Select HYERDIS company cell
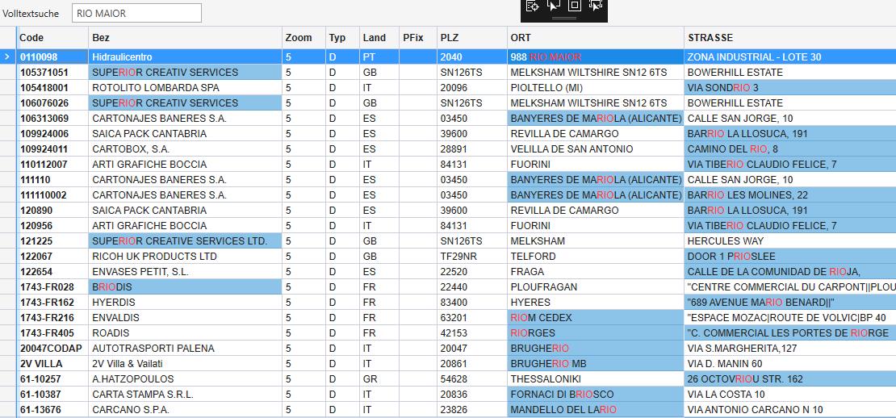This screenshot has width=896, height=418. (185, 302)
